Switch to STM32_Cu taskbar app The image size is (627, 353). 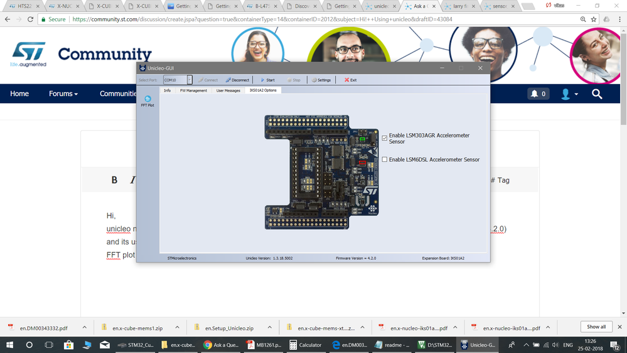pyautogui.click(x=136, y=345)
